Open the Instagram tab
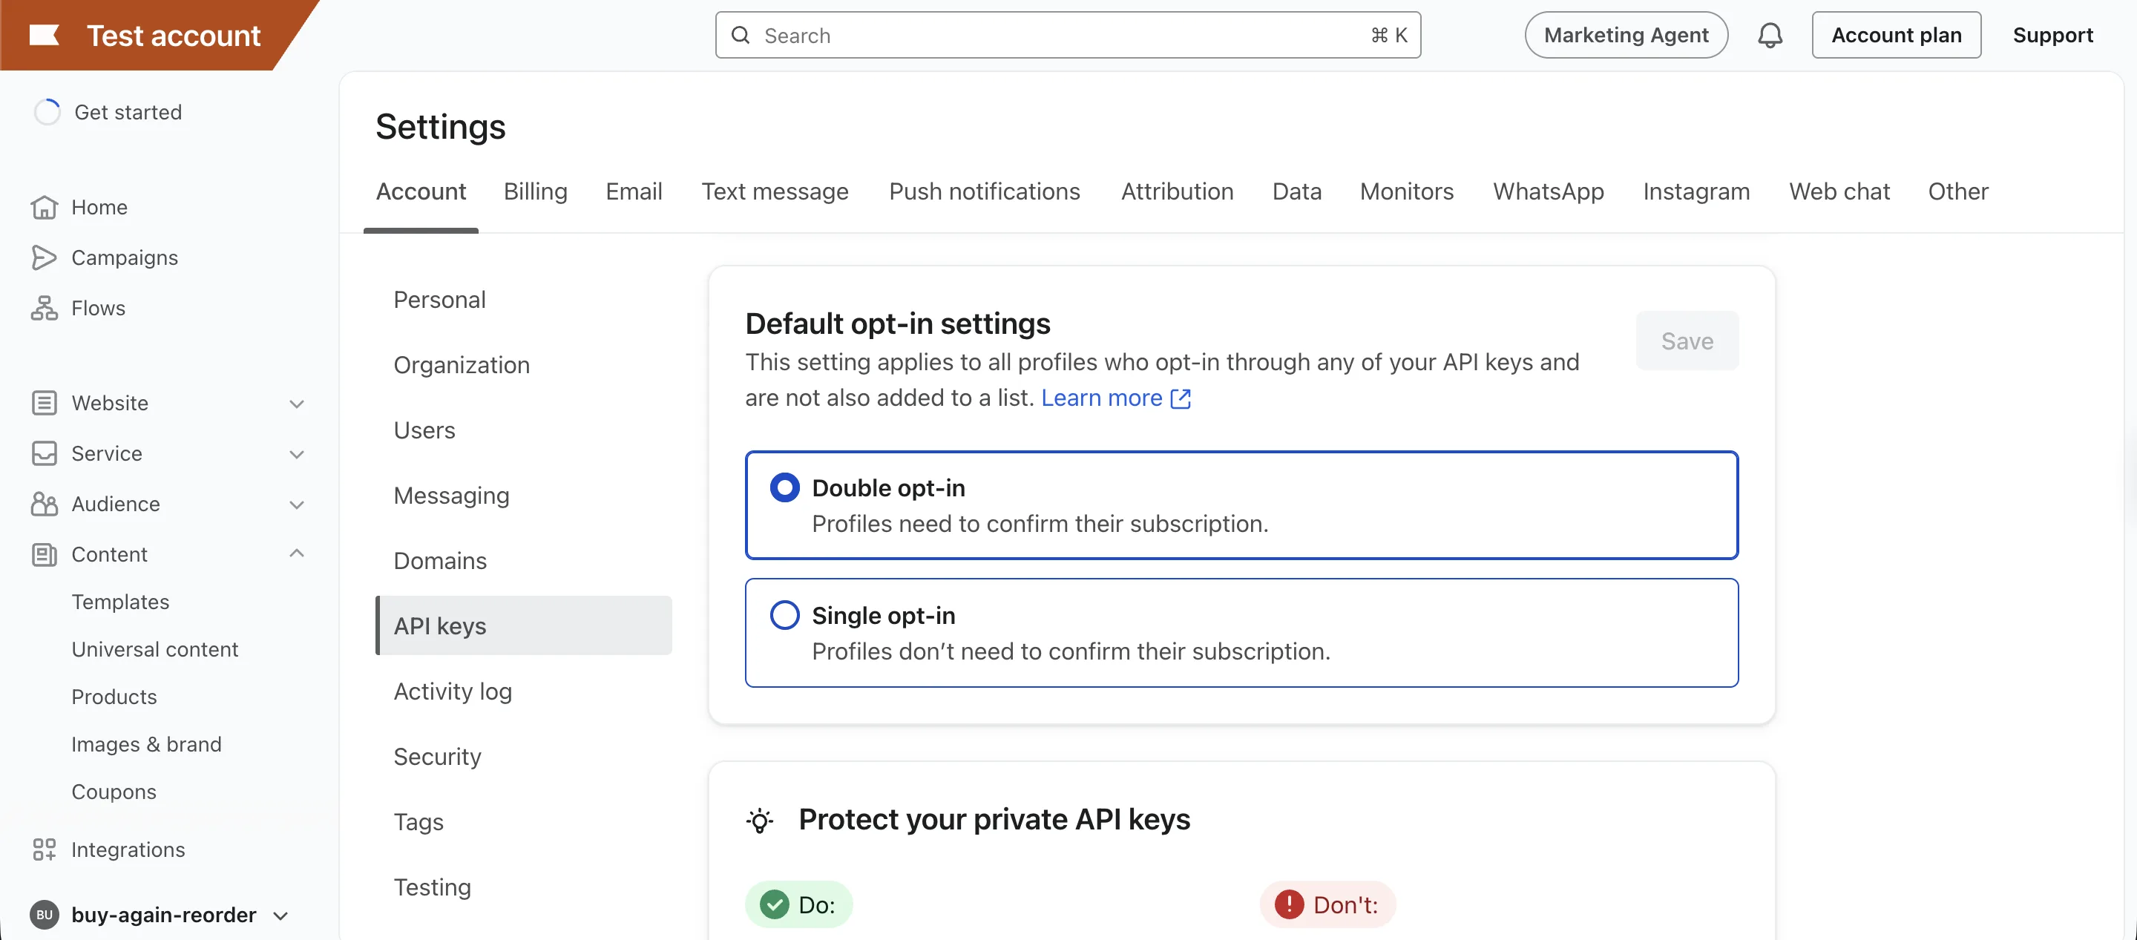The height and width of the screenshot is (940, 2137). point(1696,191)
